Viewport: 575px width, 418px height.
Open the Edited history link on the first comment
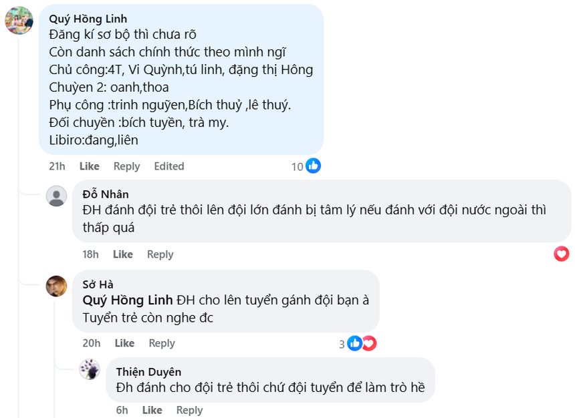click(168, 166)
